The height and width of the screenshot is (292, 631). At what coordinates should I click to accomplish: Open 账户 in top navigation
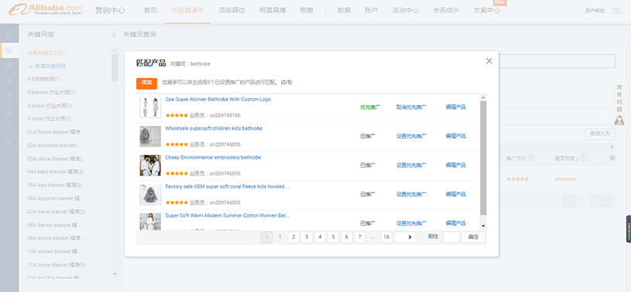(x=371, y=11)
